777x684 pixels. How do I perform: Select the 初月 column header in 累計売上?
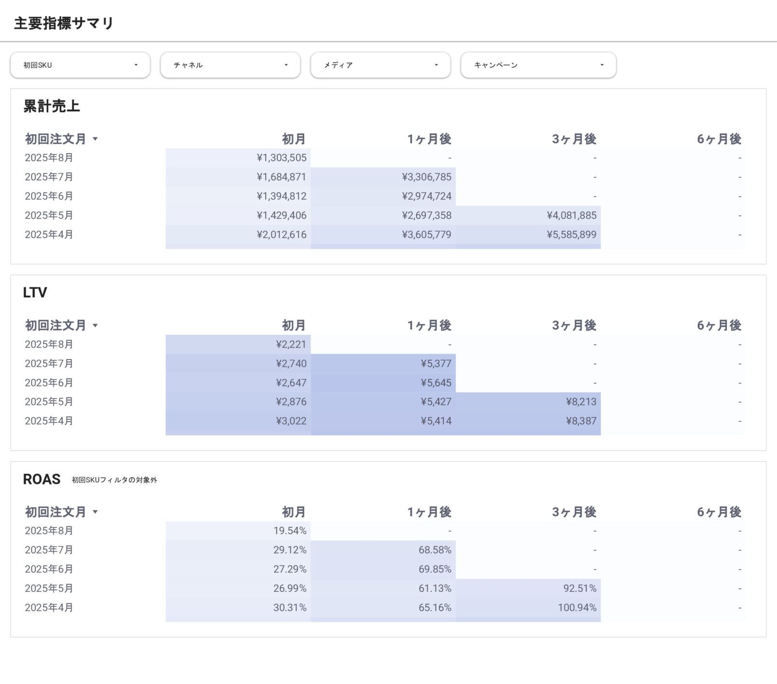(293, 139)
